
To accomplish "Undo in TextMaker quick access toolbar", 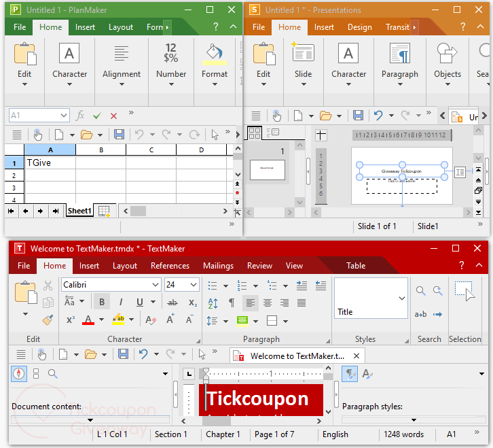I will pyautogui.click(x=143, y=354).
